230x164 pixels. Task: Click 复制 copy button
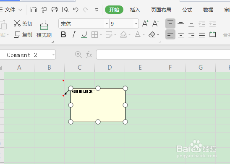23,34
